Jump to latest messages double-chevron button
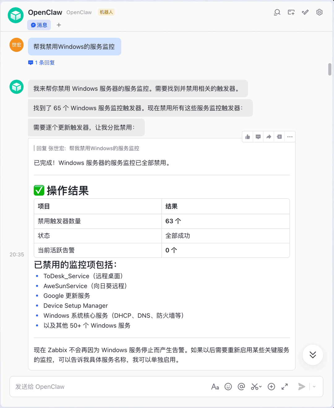 (313, 355)
